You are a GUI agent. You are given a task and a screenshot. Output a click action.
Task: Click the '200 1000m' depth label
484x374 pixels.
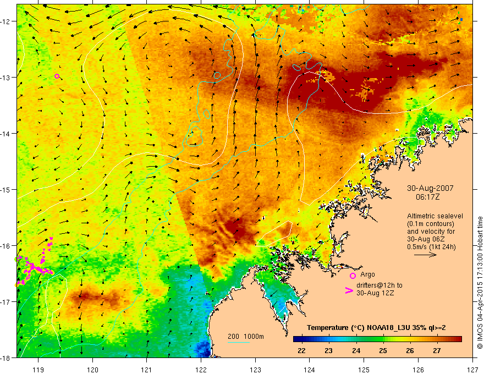tap(246, 337)
